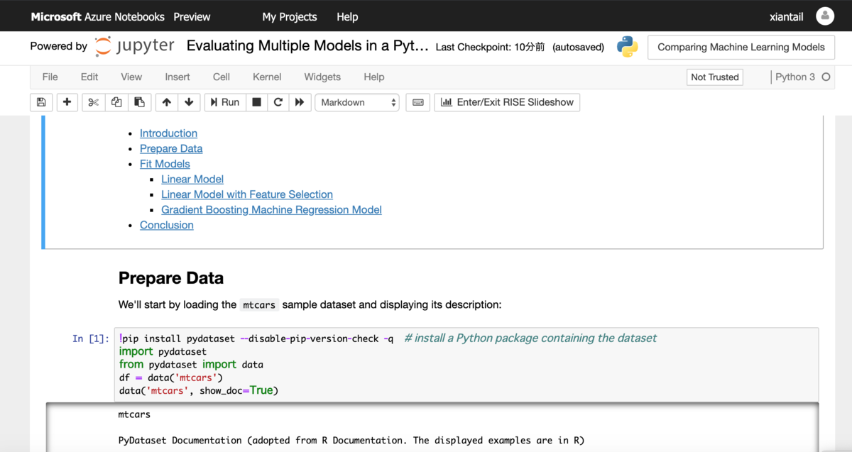
Task: Move selected cell up
Action: pos(166,102)
